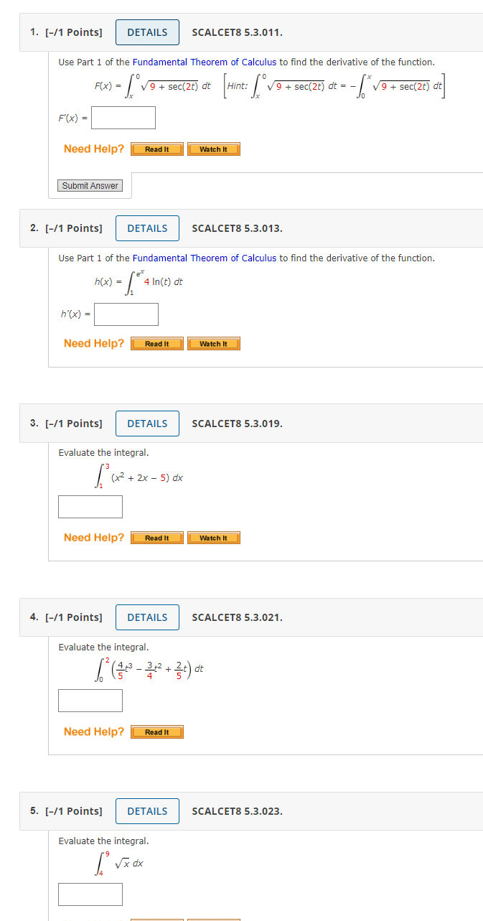This screenshot has height=921, width=483.
Task: Open DETAILS for SCALCET8 5.3.019
Action: click(x=146, y=423)
